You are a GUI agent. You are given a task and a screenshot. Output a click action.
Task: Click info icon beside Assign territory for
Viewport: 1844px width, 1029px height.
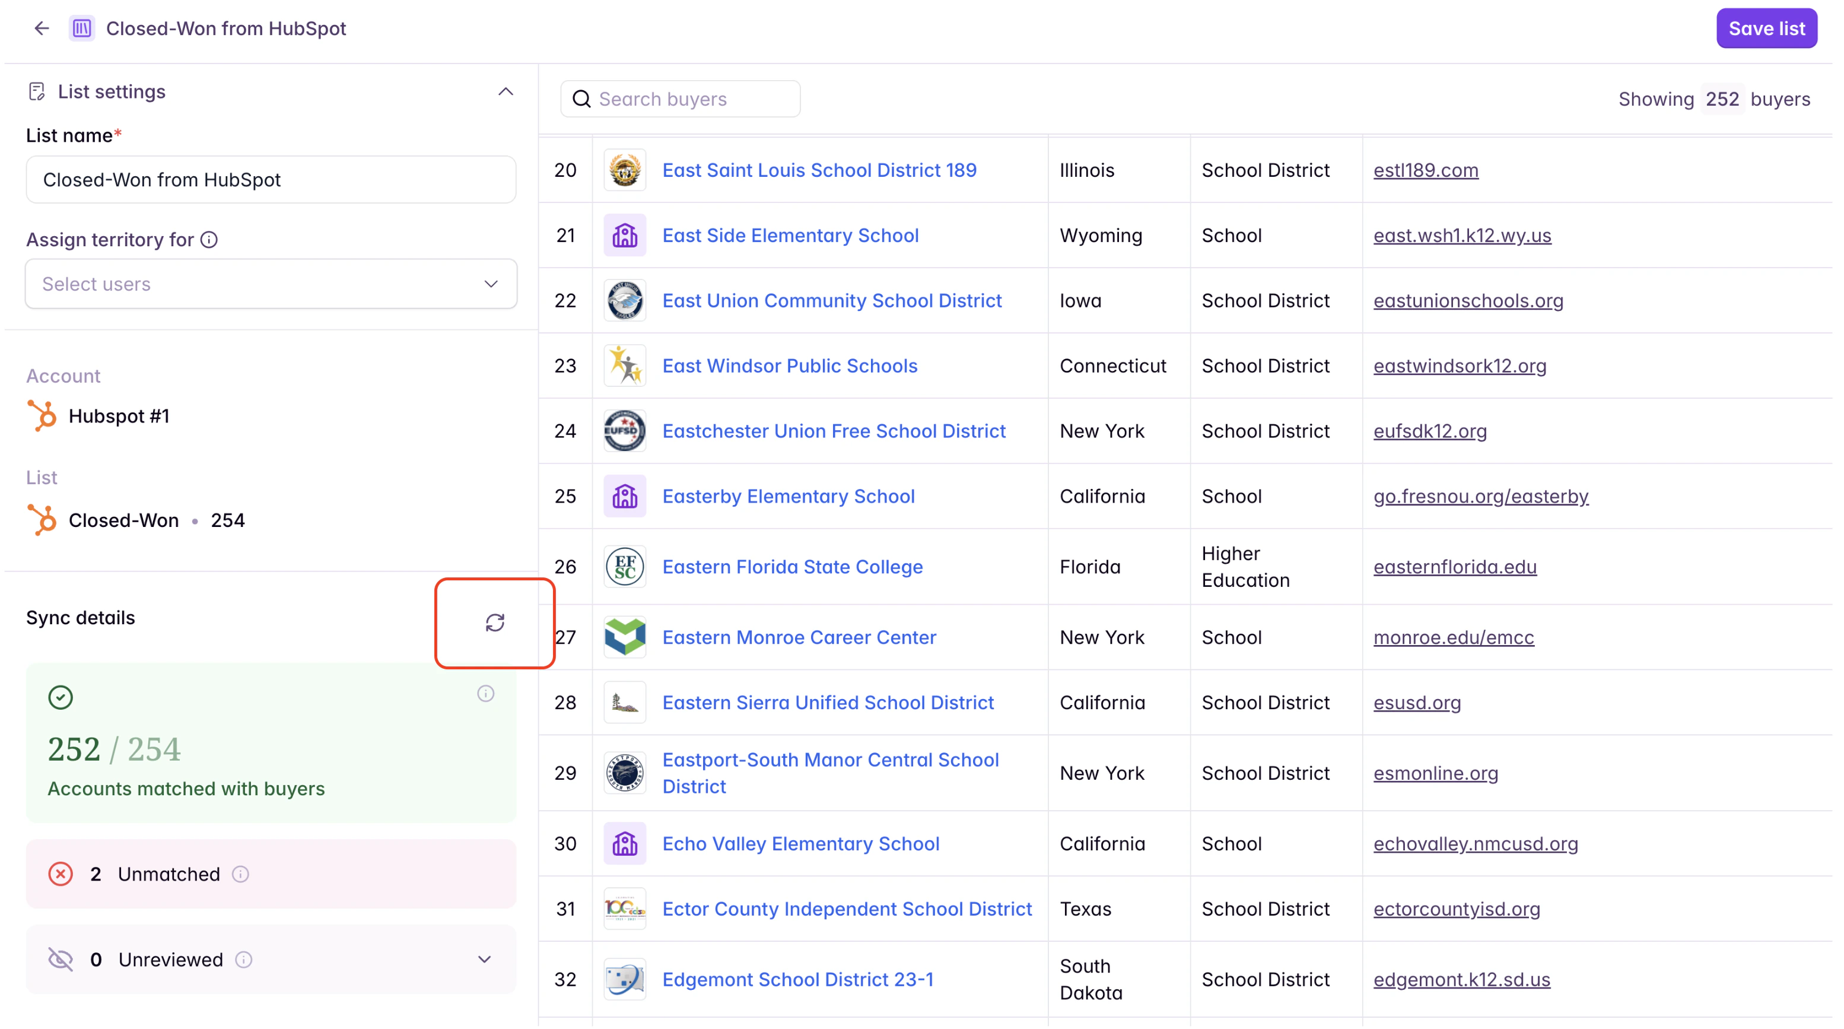click(210, 240)
